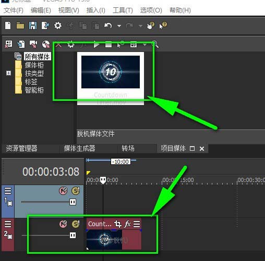Open the 帮助(H) menu

click(x=180, y=10)
